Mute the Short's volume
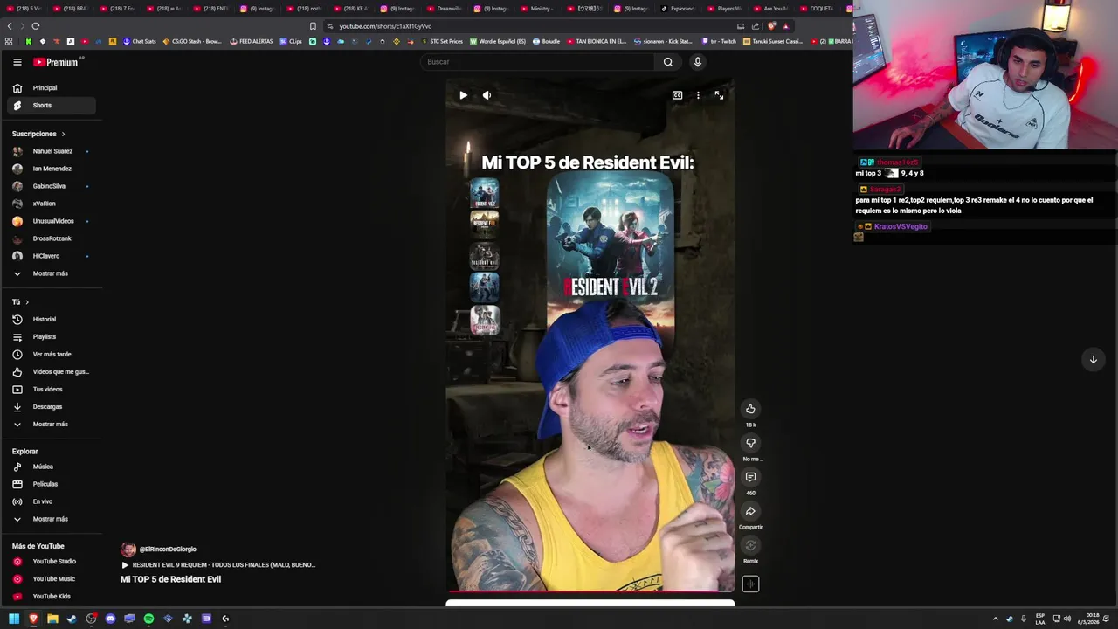Screen dimensions: 1118x629 pos(487,95)
